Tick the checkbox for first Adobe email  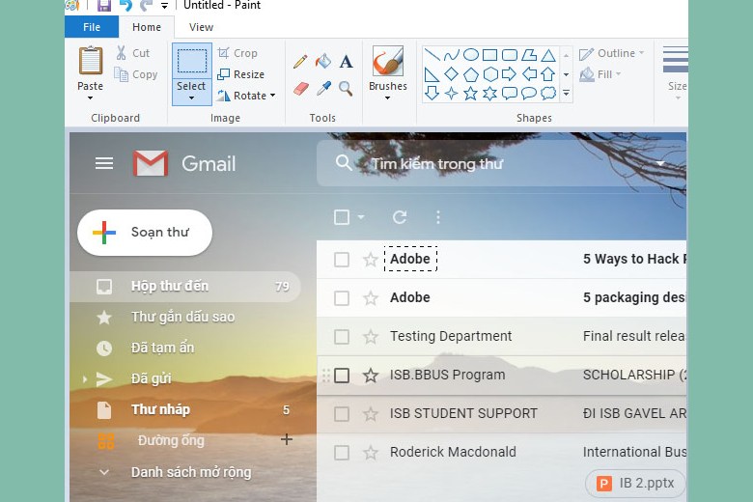(342, 260)
